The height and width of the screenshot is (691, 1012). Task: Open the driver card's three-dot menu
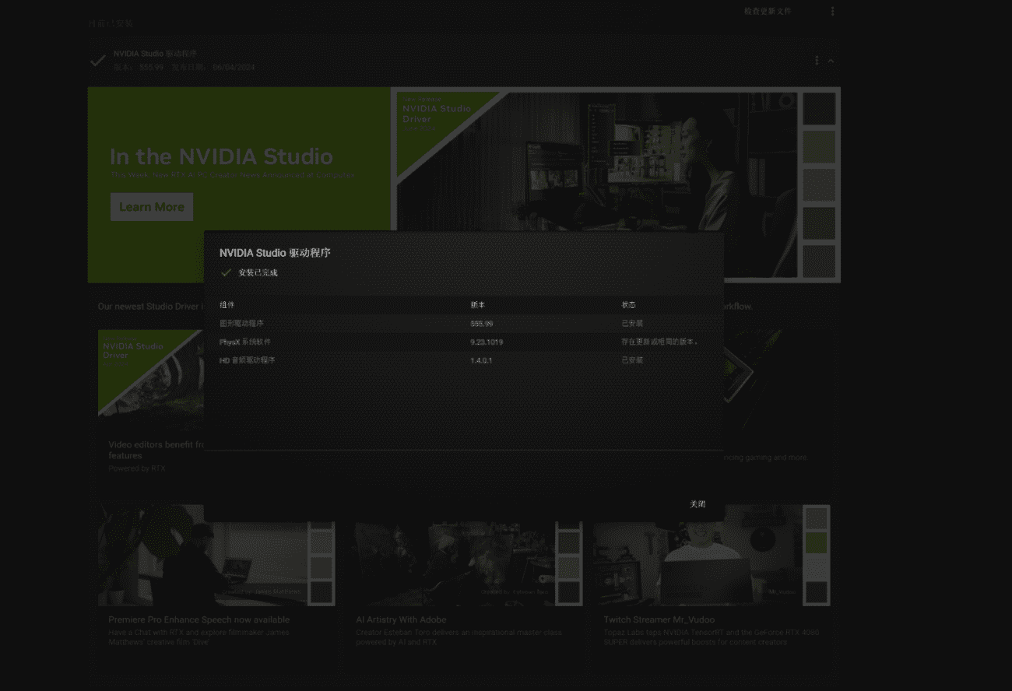[x=816, y=60]
